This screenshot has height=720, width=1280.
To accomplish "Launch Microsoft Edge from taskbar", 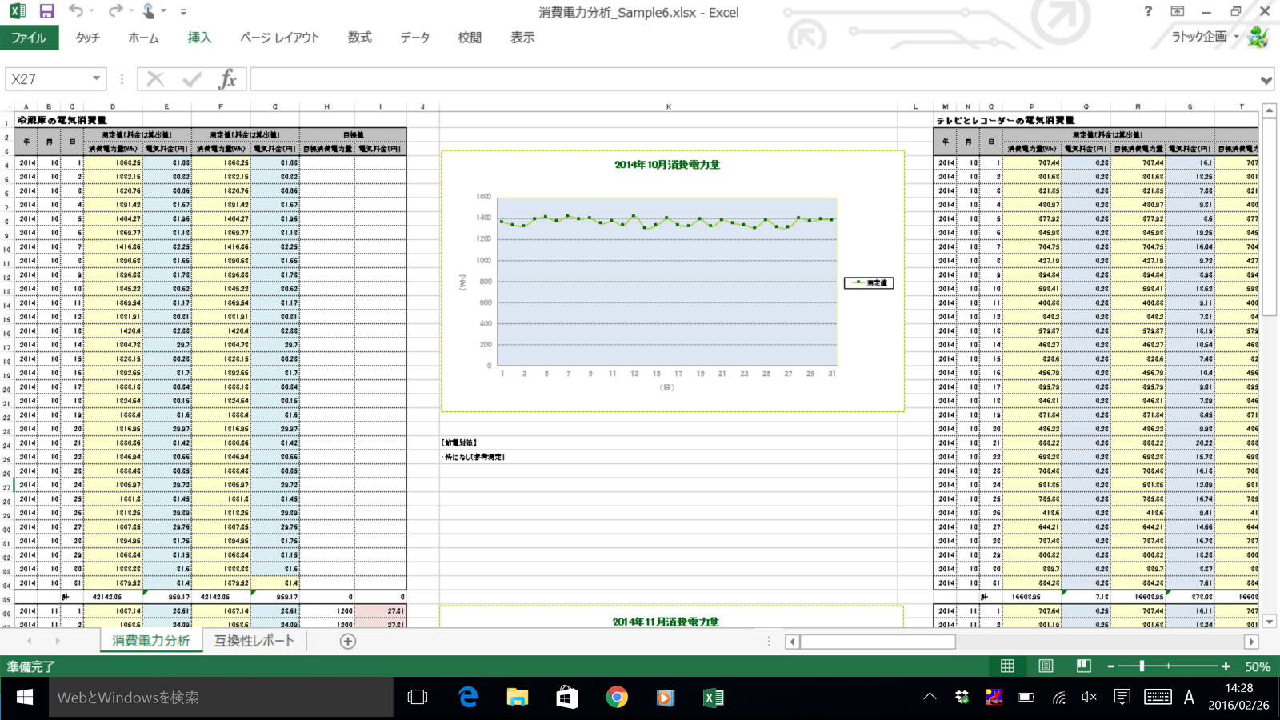I will tap(468, 698).
